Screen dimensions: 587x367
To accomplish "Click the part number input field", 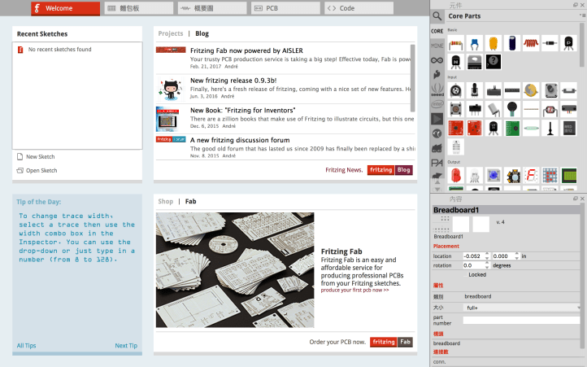I will point(522,321).
